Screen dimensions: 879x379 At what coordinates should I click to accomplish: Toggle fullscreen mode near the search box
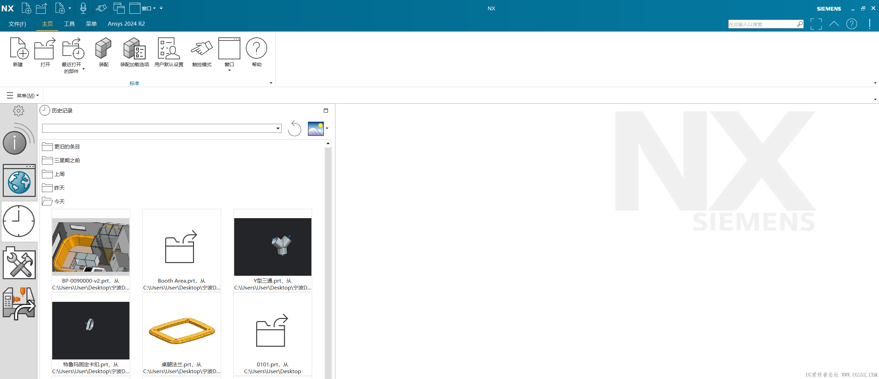point(817,24)
